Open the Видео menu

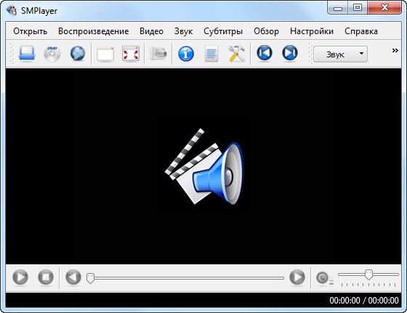point(151,31)
